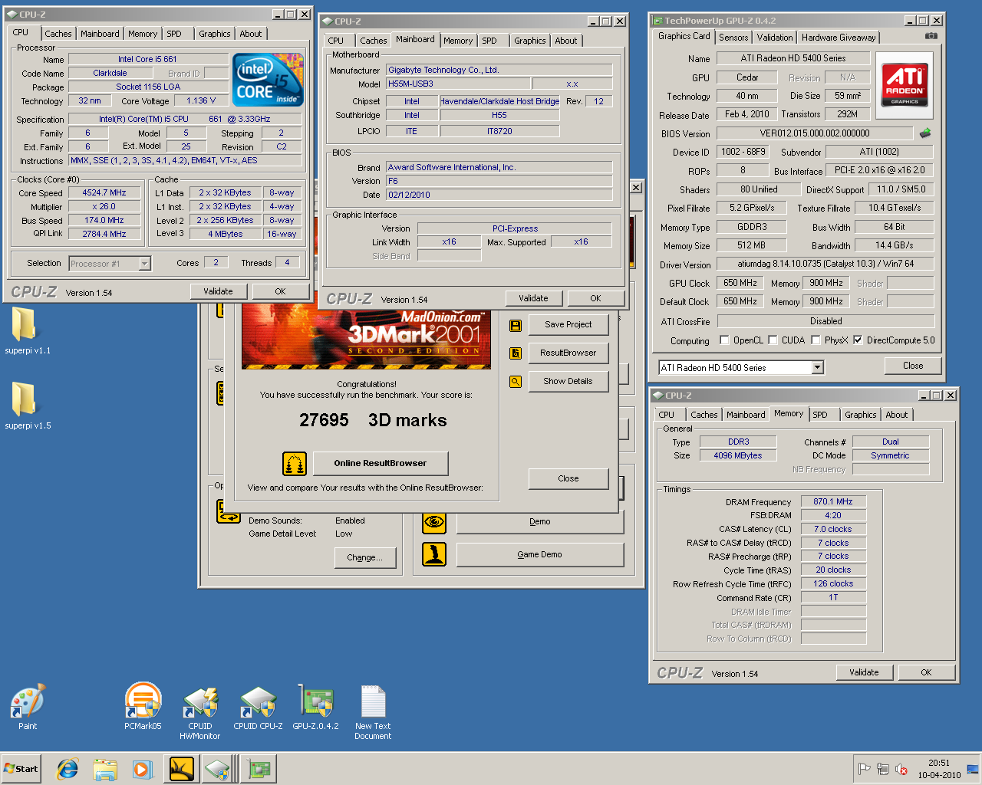Open the SPD tab in Mainboard CPU-Z window
Viewport: 982px width, 785px height.
click(489, 41)
